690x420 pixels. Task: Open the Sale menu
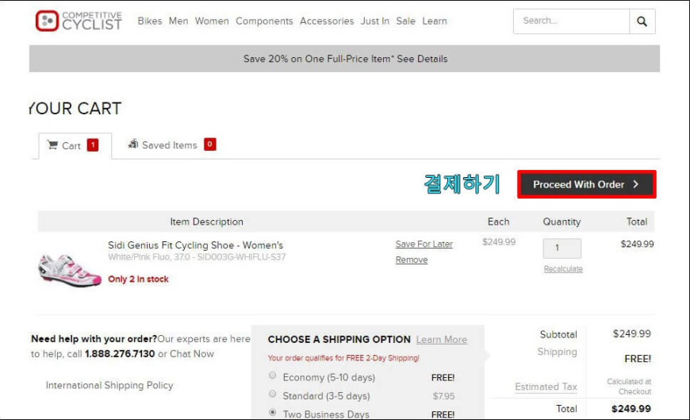(x=405, y=21)
